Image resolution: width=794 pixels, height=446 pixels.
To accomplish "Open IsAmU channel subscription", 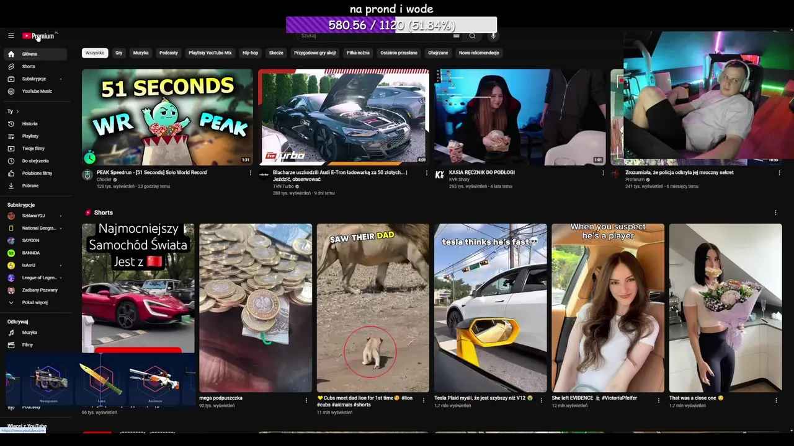I will click(36, 265).
